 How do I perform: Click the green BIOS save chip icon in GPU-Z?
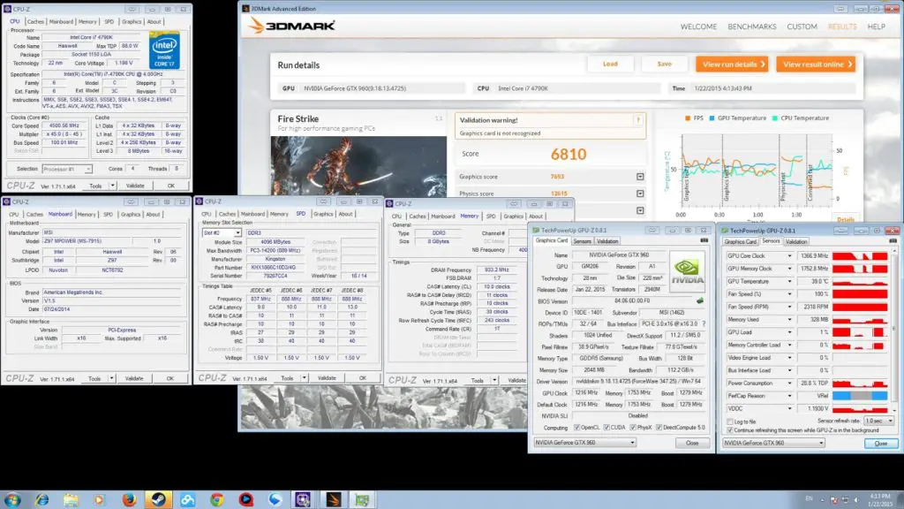(x=700, y=300)
